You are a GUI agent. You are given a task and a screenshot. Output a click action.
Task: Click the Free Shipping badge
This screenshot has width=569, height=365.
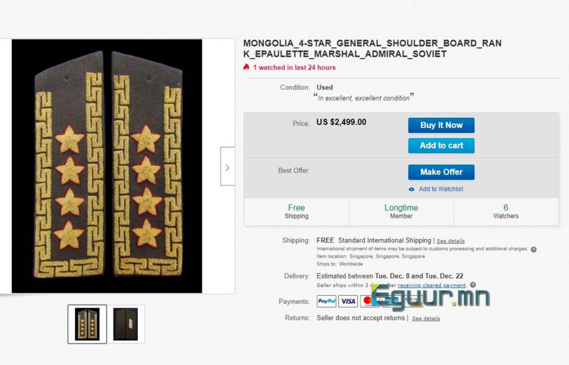[x=297, y=212]
